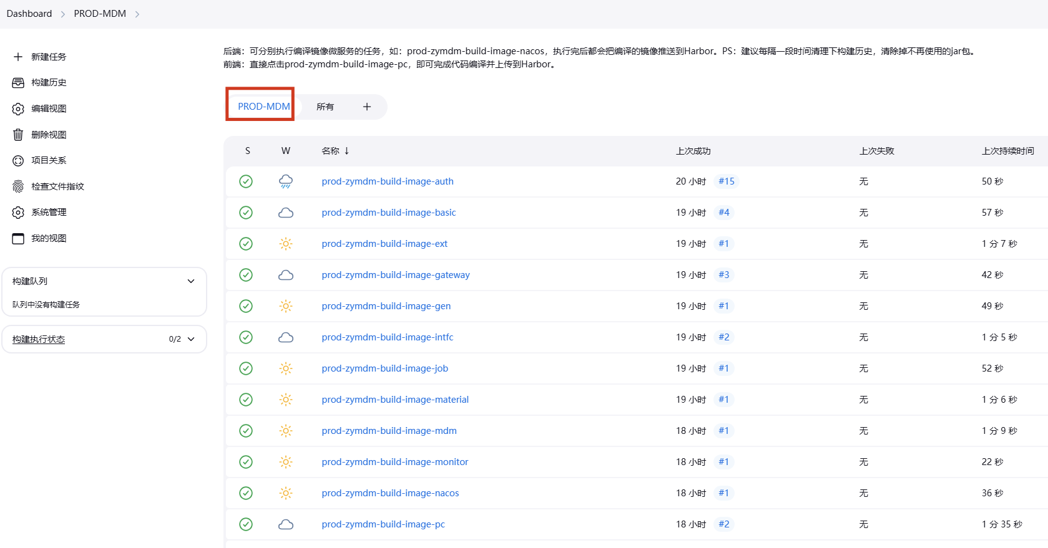This screenshot has width=1048, height=548.
Task: Click rainy weather icon for image-auth job
Action: pos(286,181)
